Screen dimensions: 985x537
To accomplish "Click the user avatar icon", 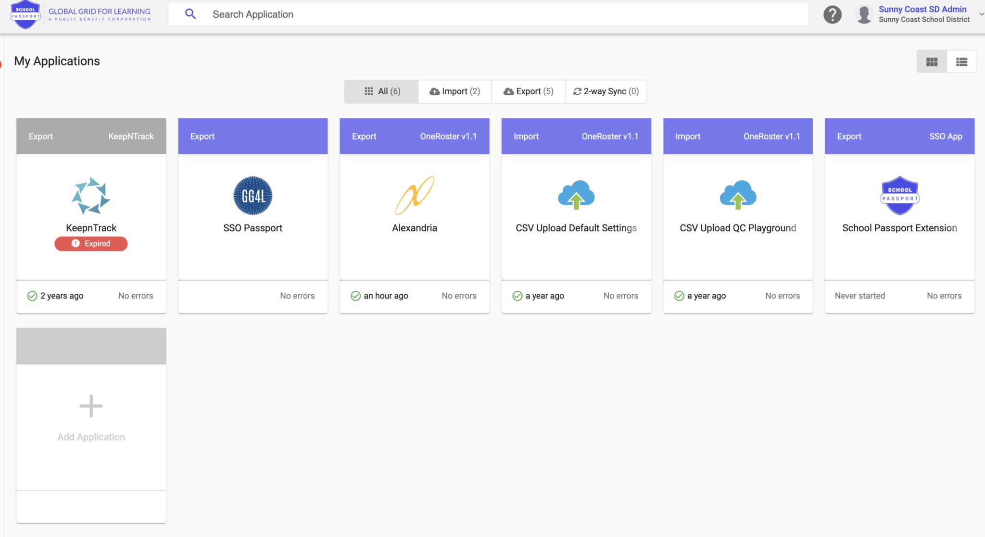I will point(864,14).
